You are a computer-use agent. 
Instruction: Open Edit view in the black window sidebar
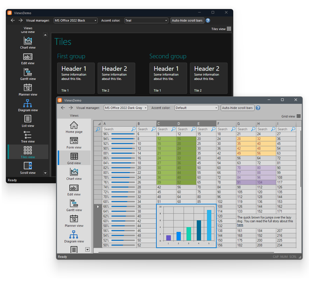28,59
